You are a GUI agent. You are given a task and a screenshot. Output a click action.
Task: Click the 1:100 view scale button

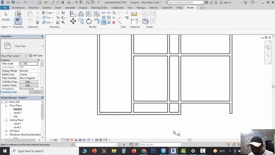pos(54,140)
